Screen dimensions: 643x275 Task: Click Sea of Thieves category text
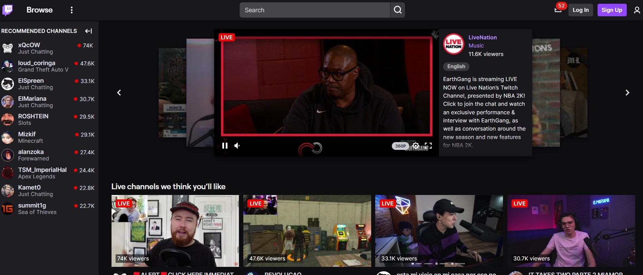click(37, 212)
